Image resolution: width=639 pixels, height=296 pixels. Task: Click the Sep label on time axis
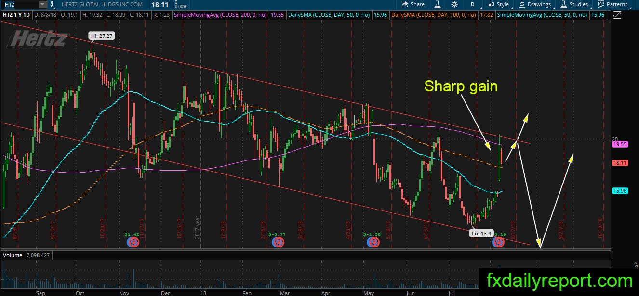point(40,292)
